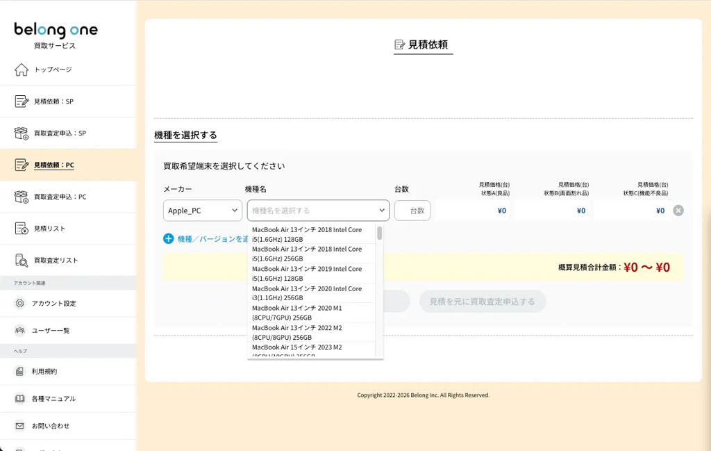Click the belong one logo
Viewport: 711px width, 451px height.
coord(56,31)
